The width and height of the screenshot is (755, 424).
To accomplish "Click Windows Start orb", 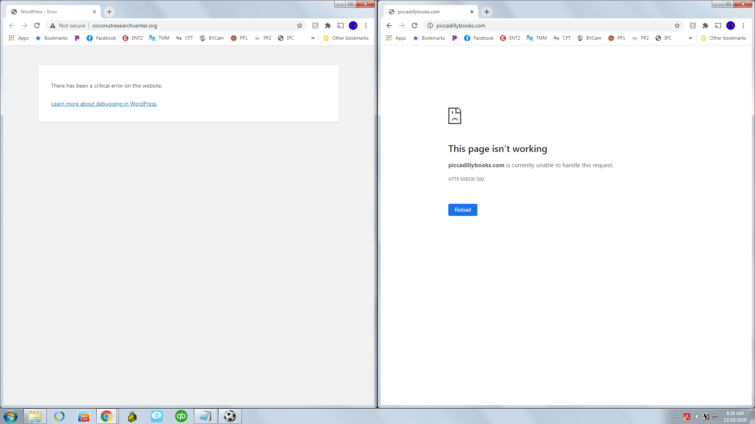I will tap(11, 416).
